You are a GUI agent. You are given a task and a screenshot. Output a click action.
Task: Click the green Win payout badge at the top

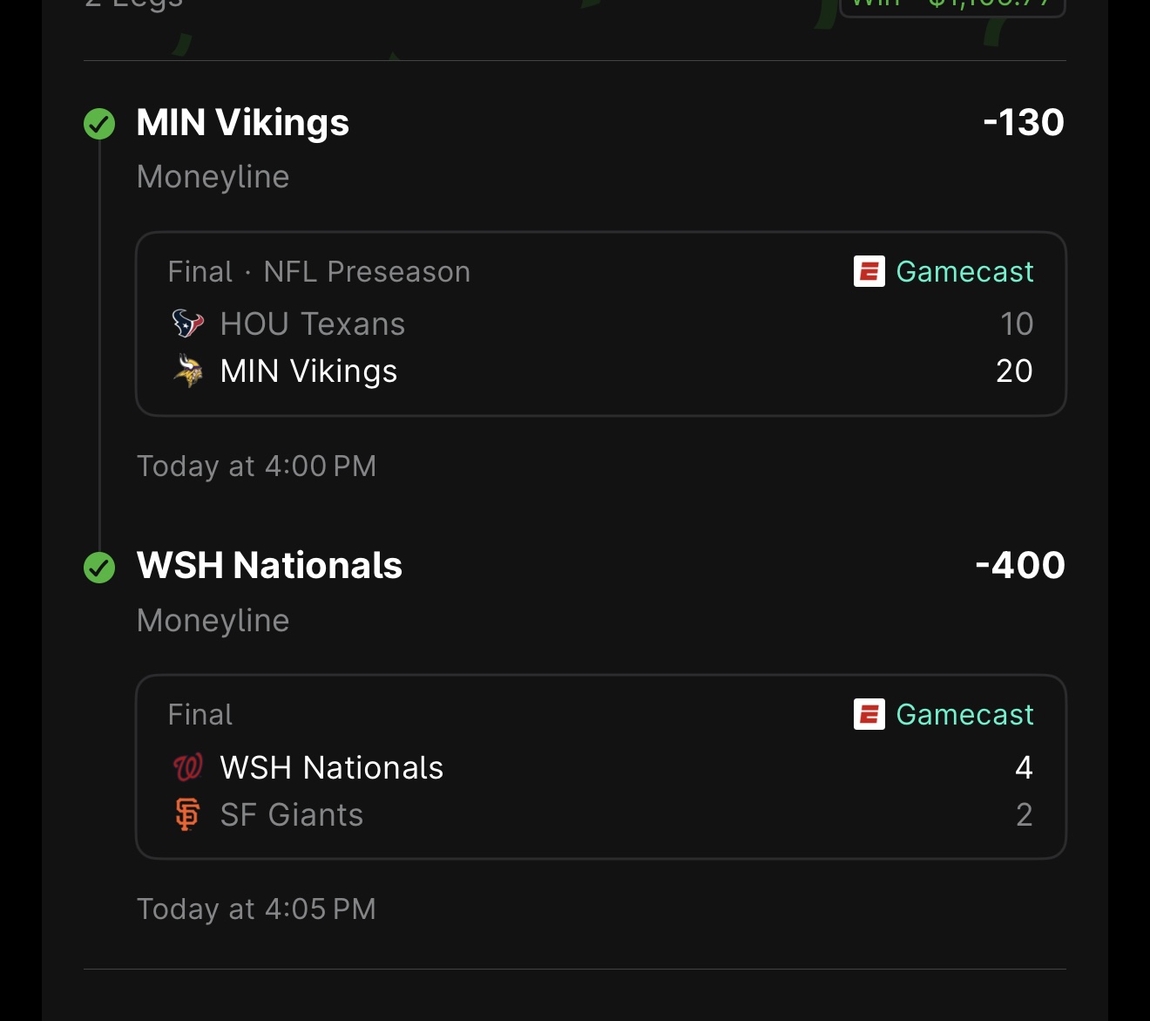point(951,6)
